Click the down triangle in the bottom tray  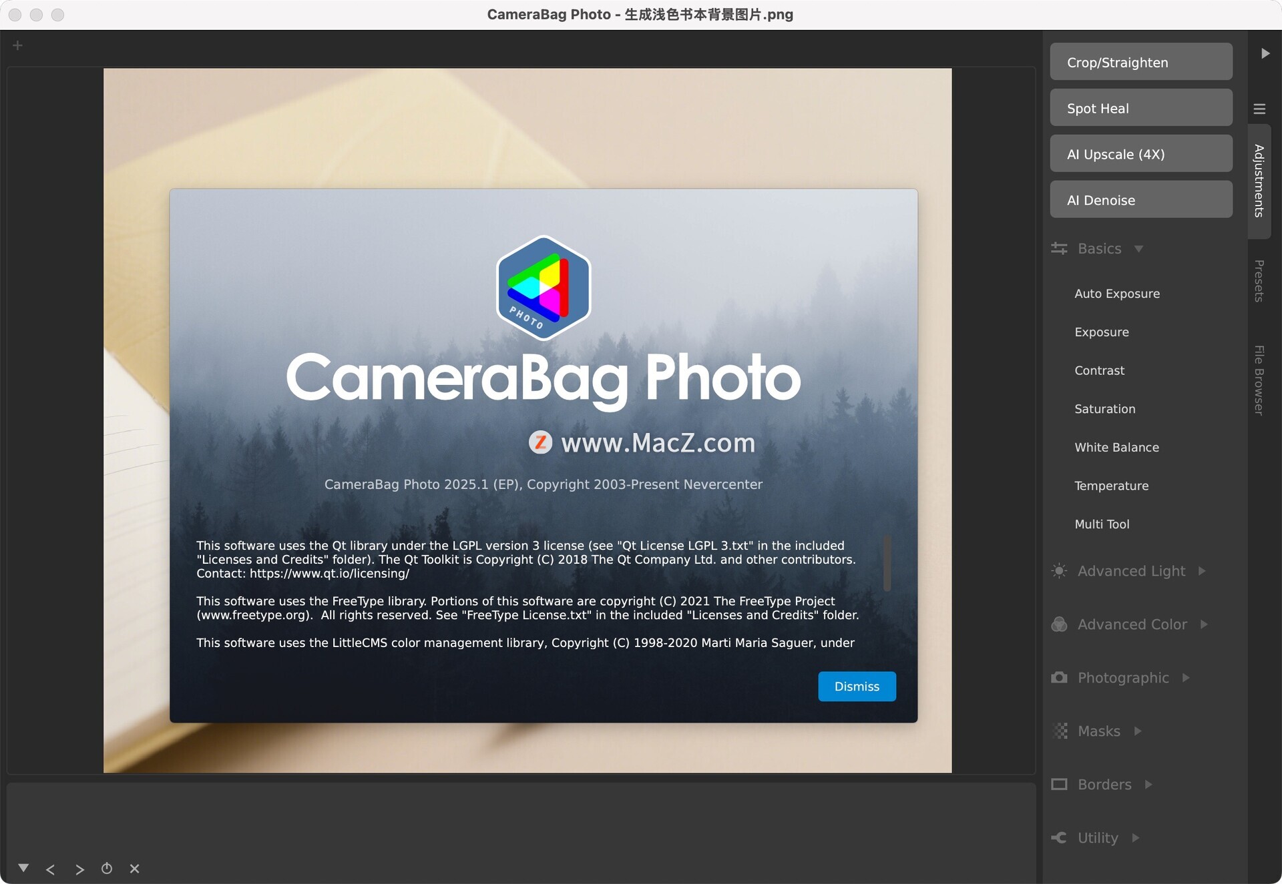coord(23,868)
